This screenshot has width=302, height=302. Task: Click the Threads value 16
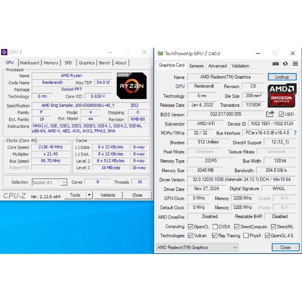coord(140,182)
